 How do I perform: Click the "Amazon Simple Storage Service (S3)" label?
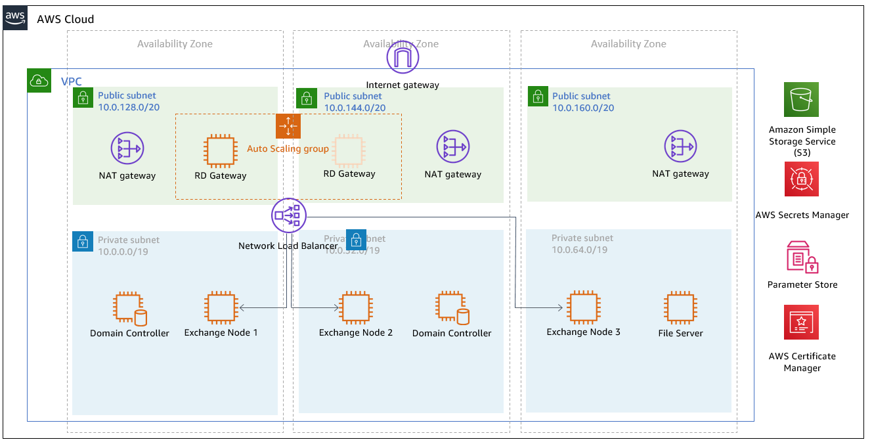(802, 141)
